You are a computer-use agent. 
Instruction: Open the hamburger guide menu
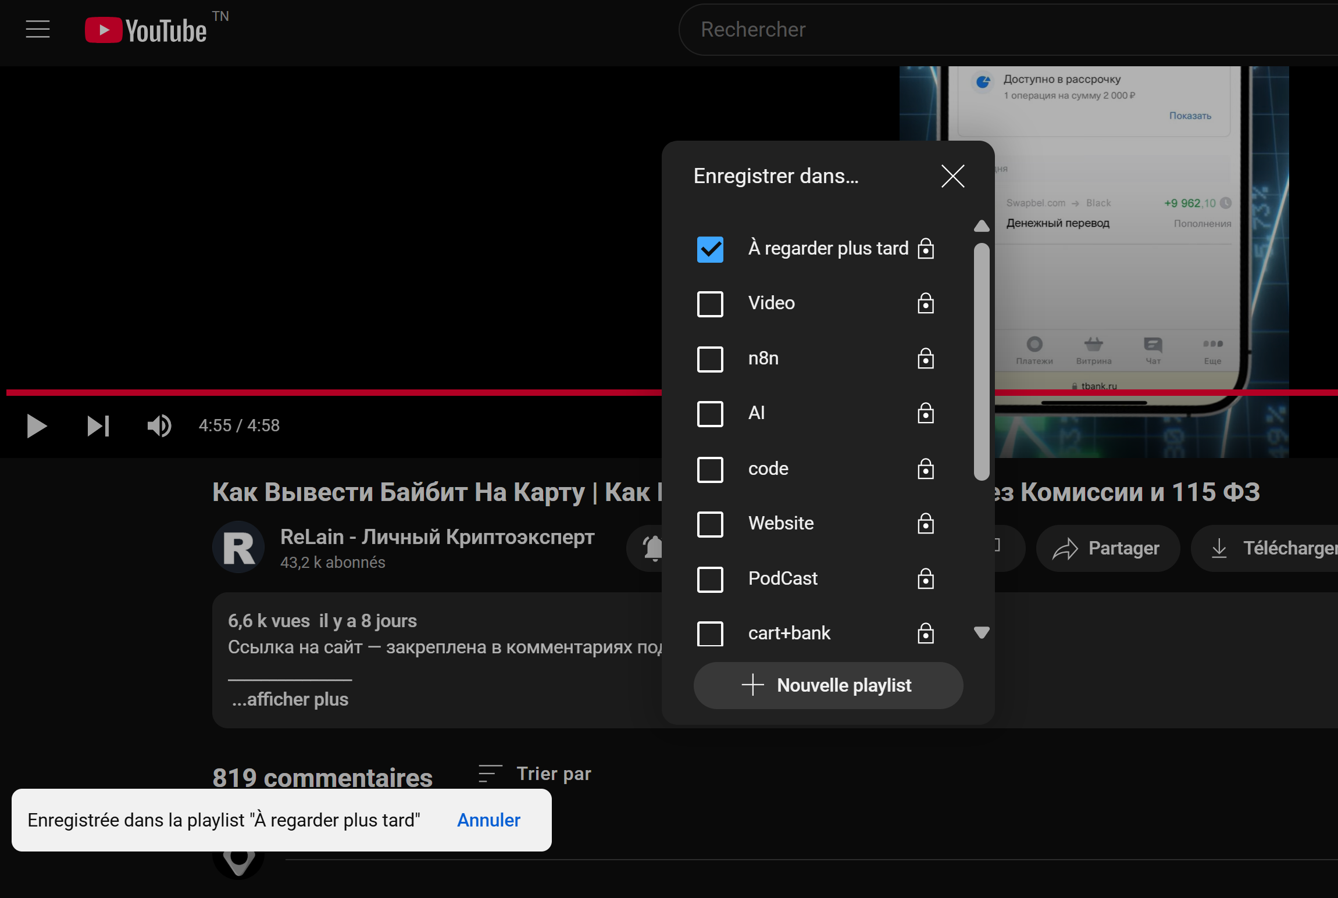point(38,29)
